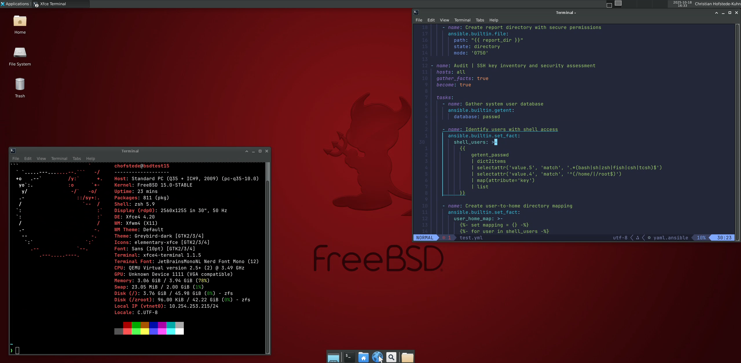Click the bottom terminal vertical scrollbar
This screenshot has height=363, width=741.
(x=268, y=261)
